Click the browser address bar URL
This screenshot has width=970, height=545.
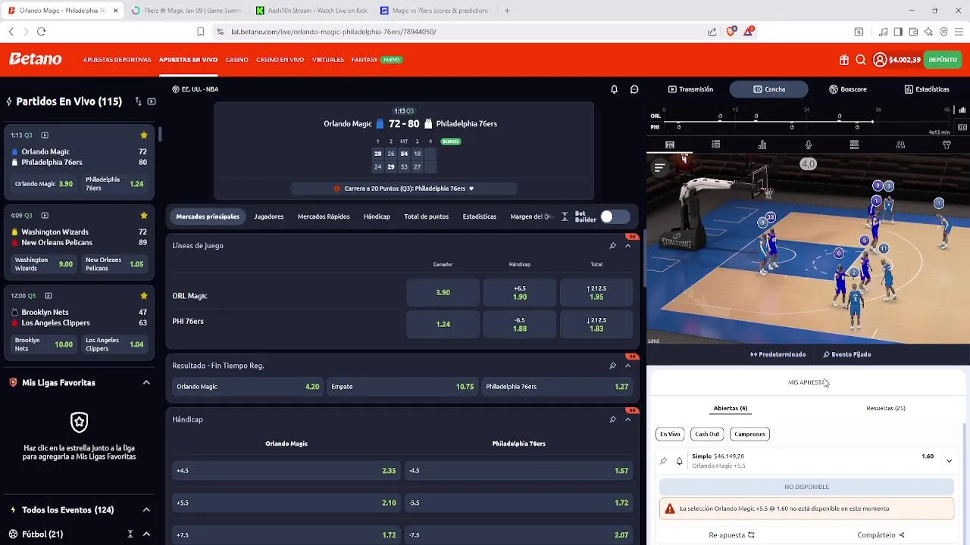(333, 32)
